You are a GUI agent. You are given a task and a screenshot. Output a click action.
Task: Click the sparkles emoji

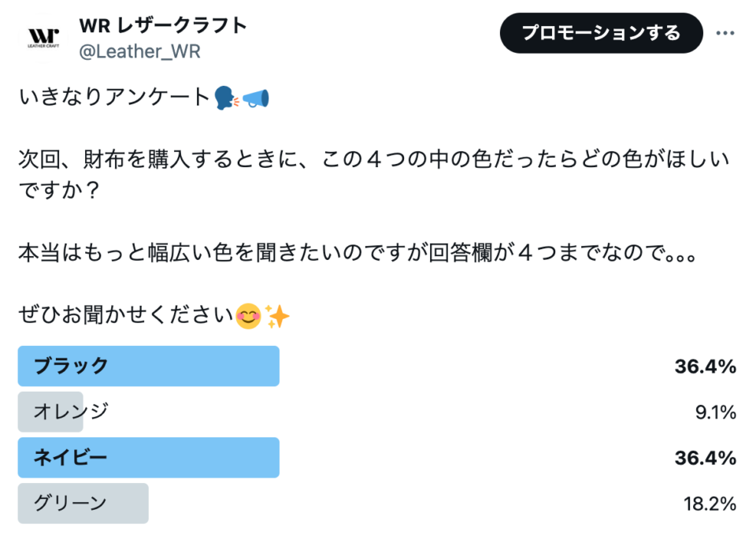coord(278,317)
